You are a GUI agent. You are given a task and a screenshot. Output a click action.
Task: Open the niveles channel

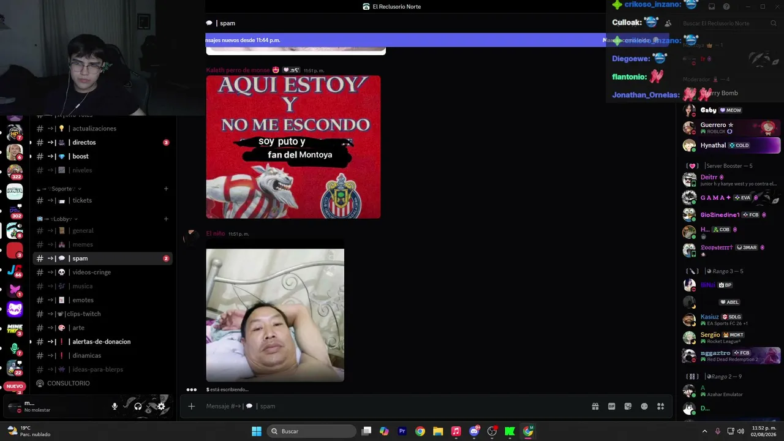[102, 170]
